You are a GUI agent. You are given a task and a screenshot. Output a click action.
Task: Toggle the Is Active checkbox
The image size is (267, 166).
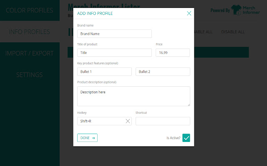click(186, 138)
